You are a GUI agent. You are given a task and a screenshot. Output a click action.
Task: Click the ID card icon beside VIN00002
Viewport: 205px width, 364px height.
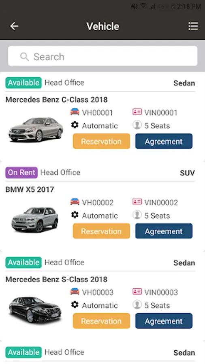[x=137, y=201]
